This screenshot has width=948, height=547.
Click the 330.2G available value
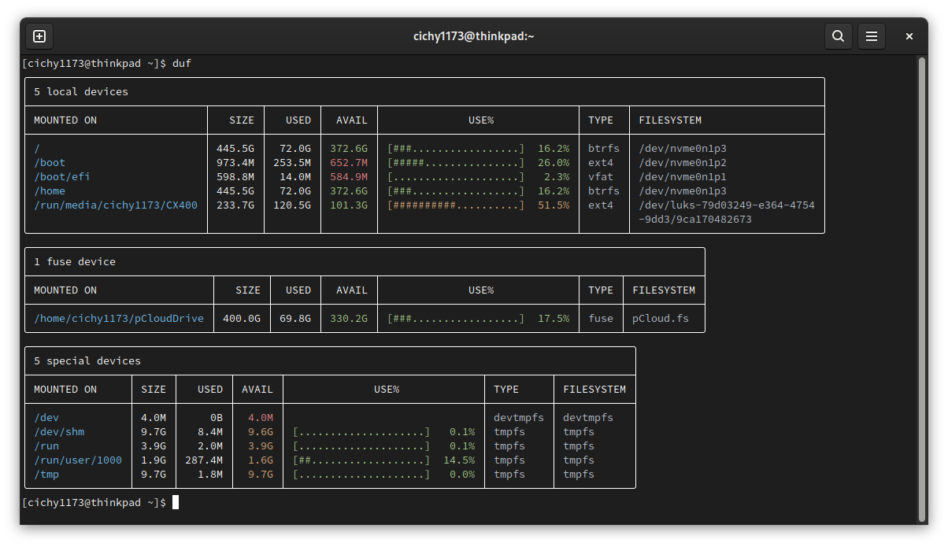tap(349, 318)
